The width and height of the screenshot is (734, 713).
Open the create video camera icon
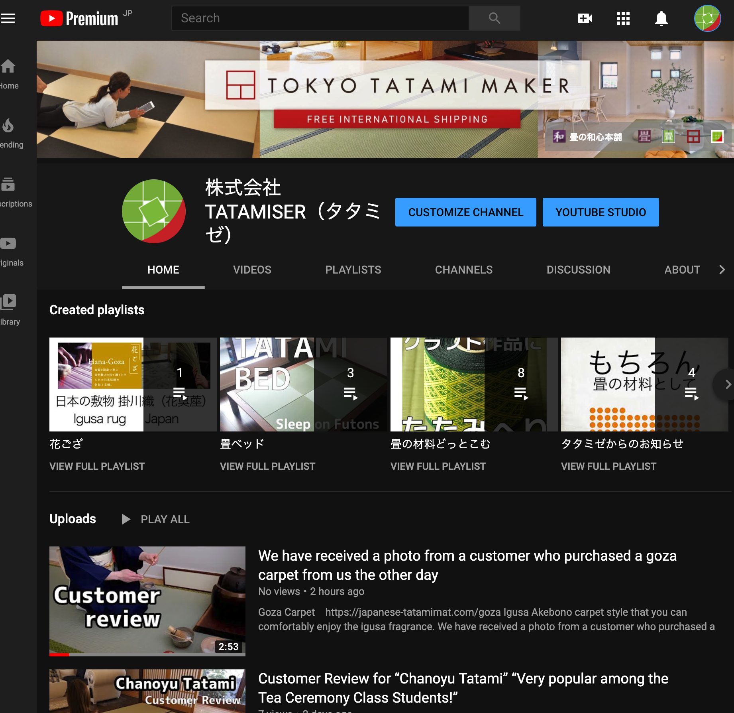[x=585, y=18]
